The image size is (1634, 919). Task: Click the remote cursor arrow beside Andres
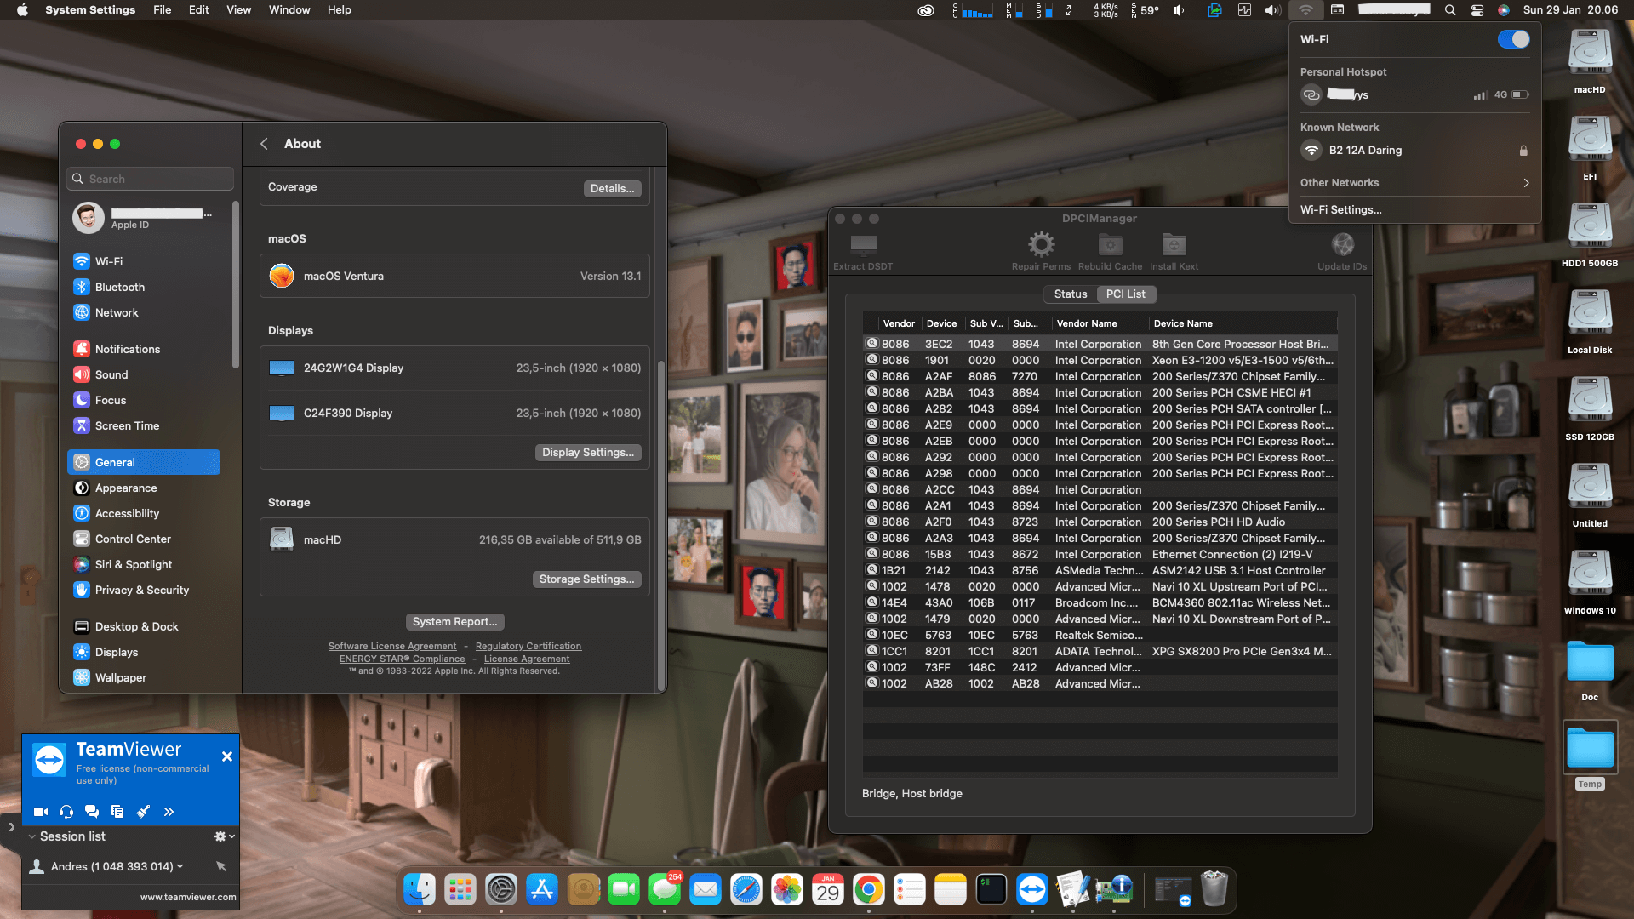click(221, 866)
